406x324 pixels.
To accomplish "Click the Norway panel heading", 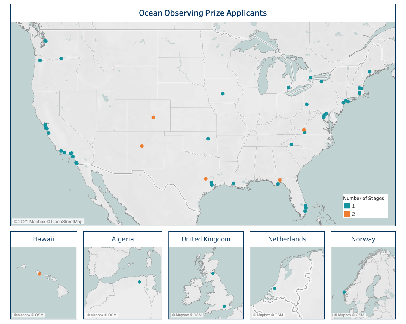I will (x=363, y=239).
